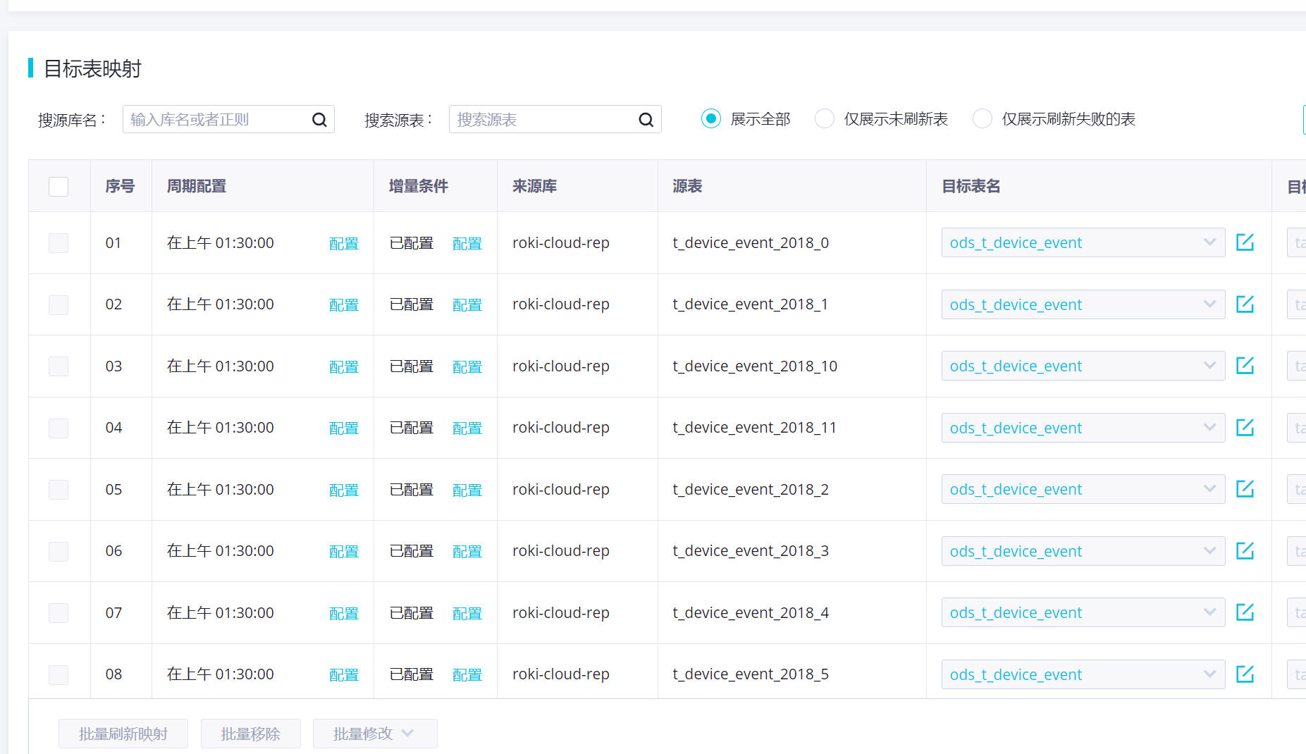Edit target table name for row 01
The width and height of the screenshot is (1306, 754).
[1245, 242]
